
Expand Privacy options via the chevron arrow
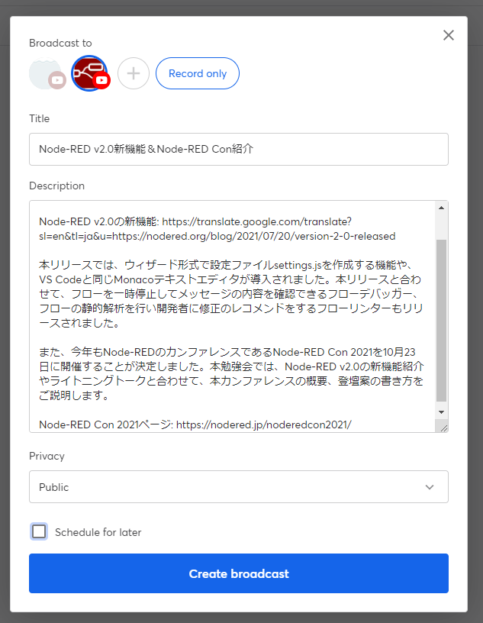[x=430, y=487]
